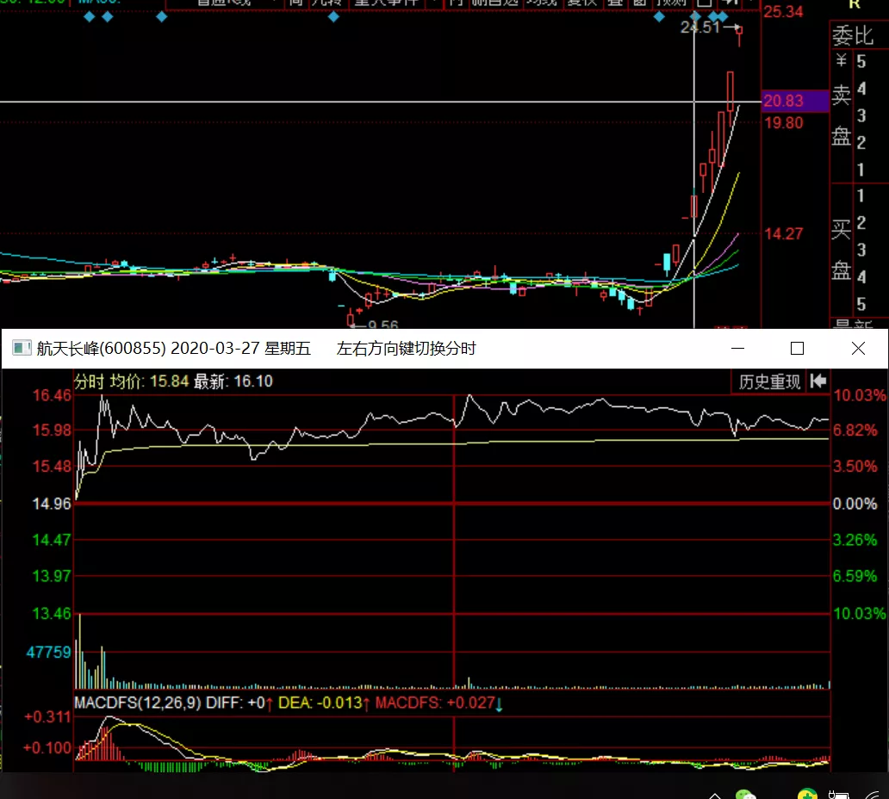Click the 13.46 lower limit price label
889x799 pixels.
(52, 614)
